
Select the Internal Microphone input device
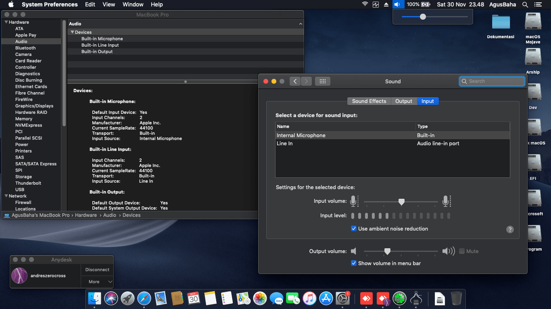392,136
